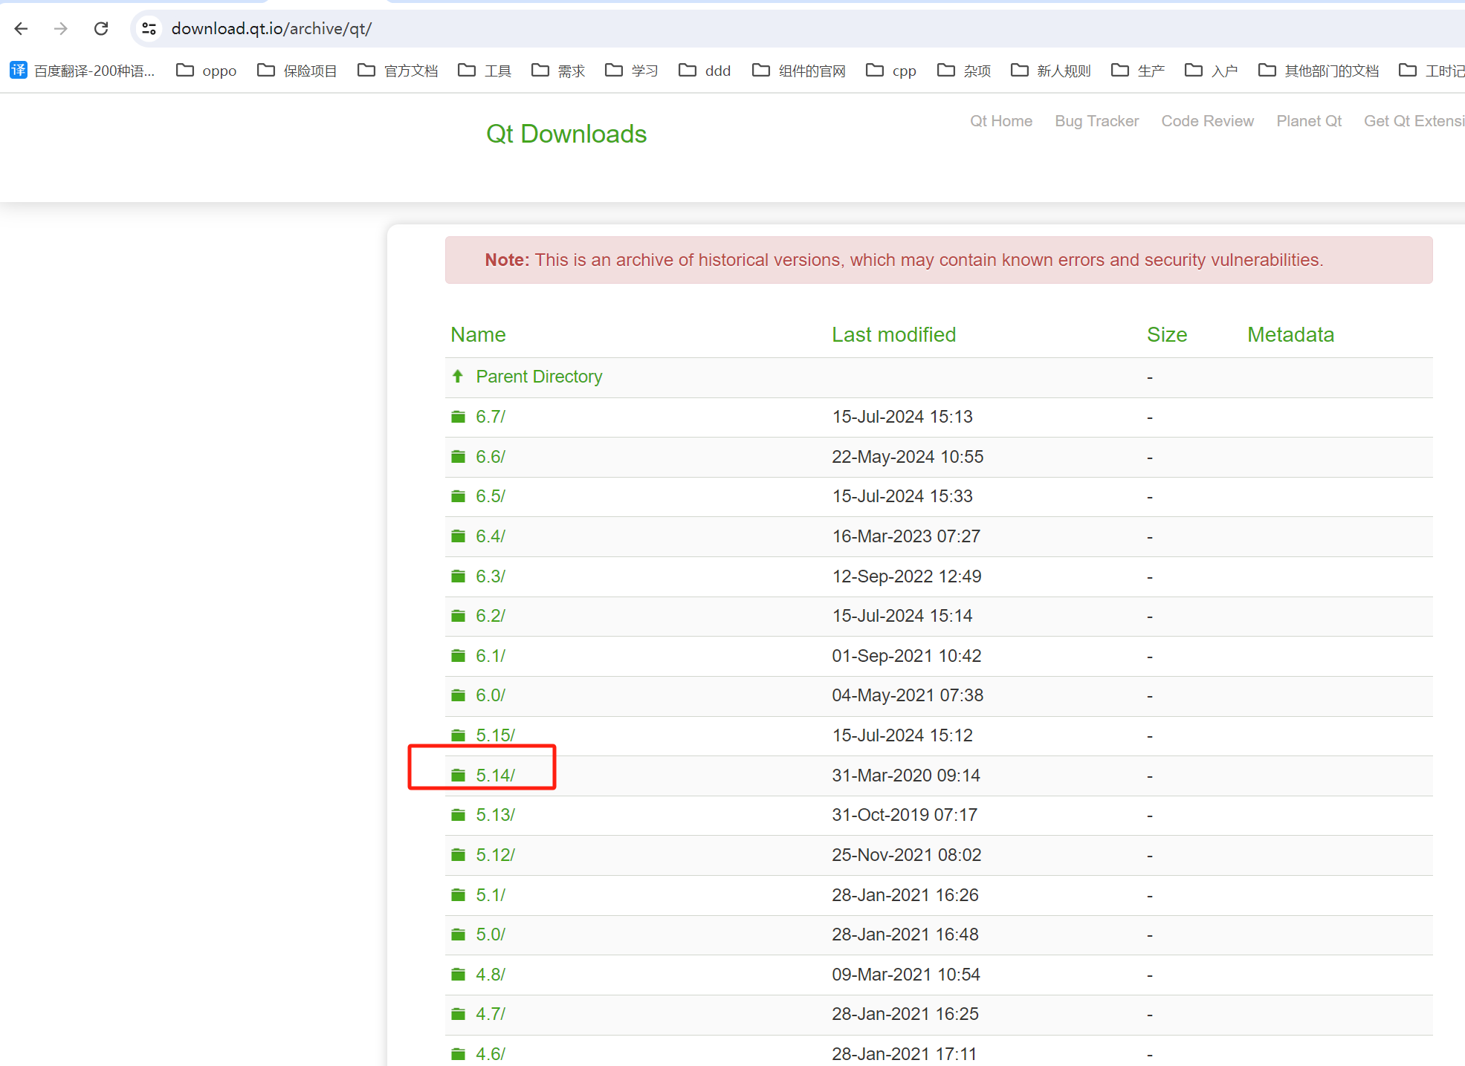Open the 4.7/ directory link
The width and height of the screenshot is (1465, 1066).
(x=491, y=1014)
